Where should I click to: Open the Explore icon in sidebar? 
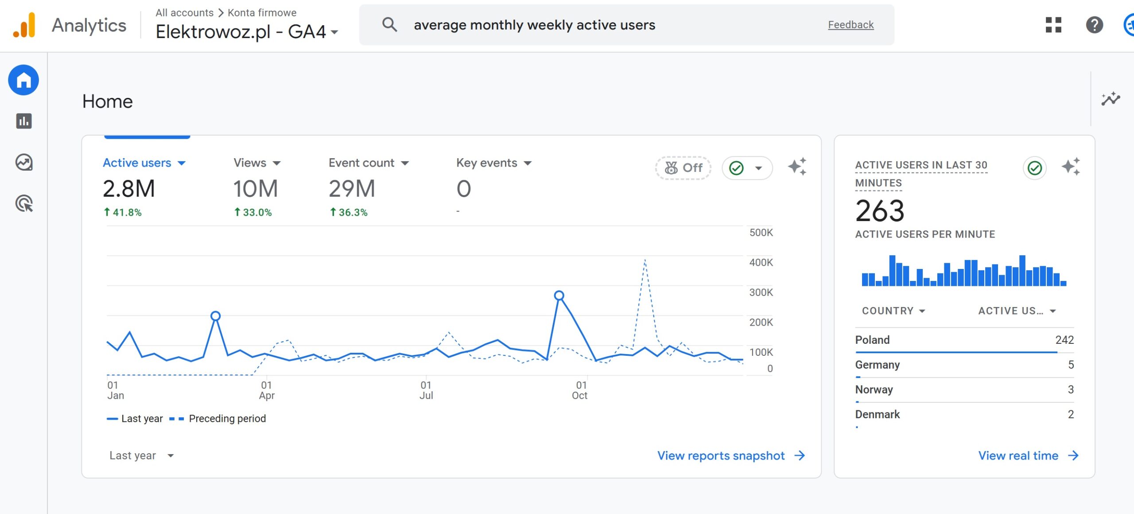tap(24, 162)
